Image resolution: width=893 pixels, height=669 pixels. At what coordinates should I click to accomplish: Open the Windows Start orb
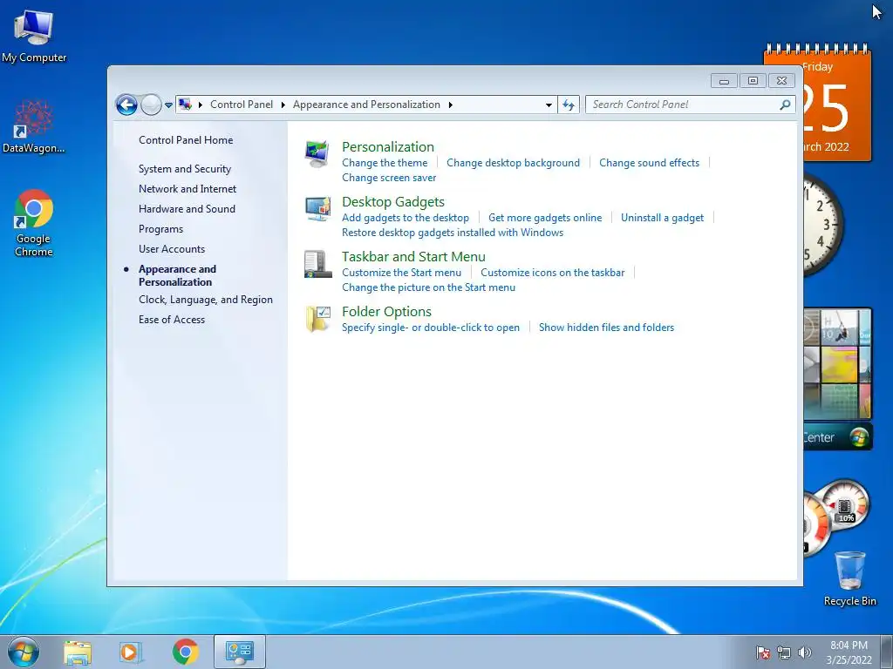coord(24,652)
